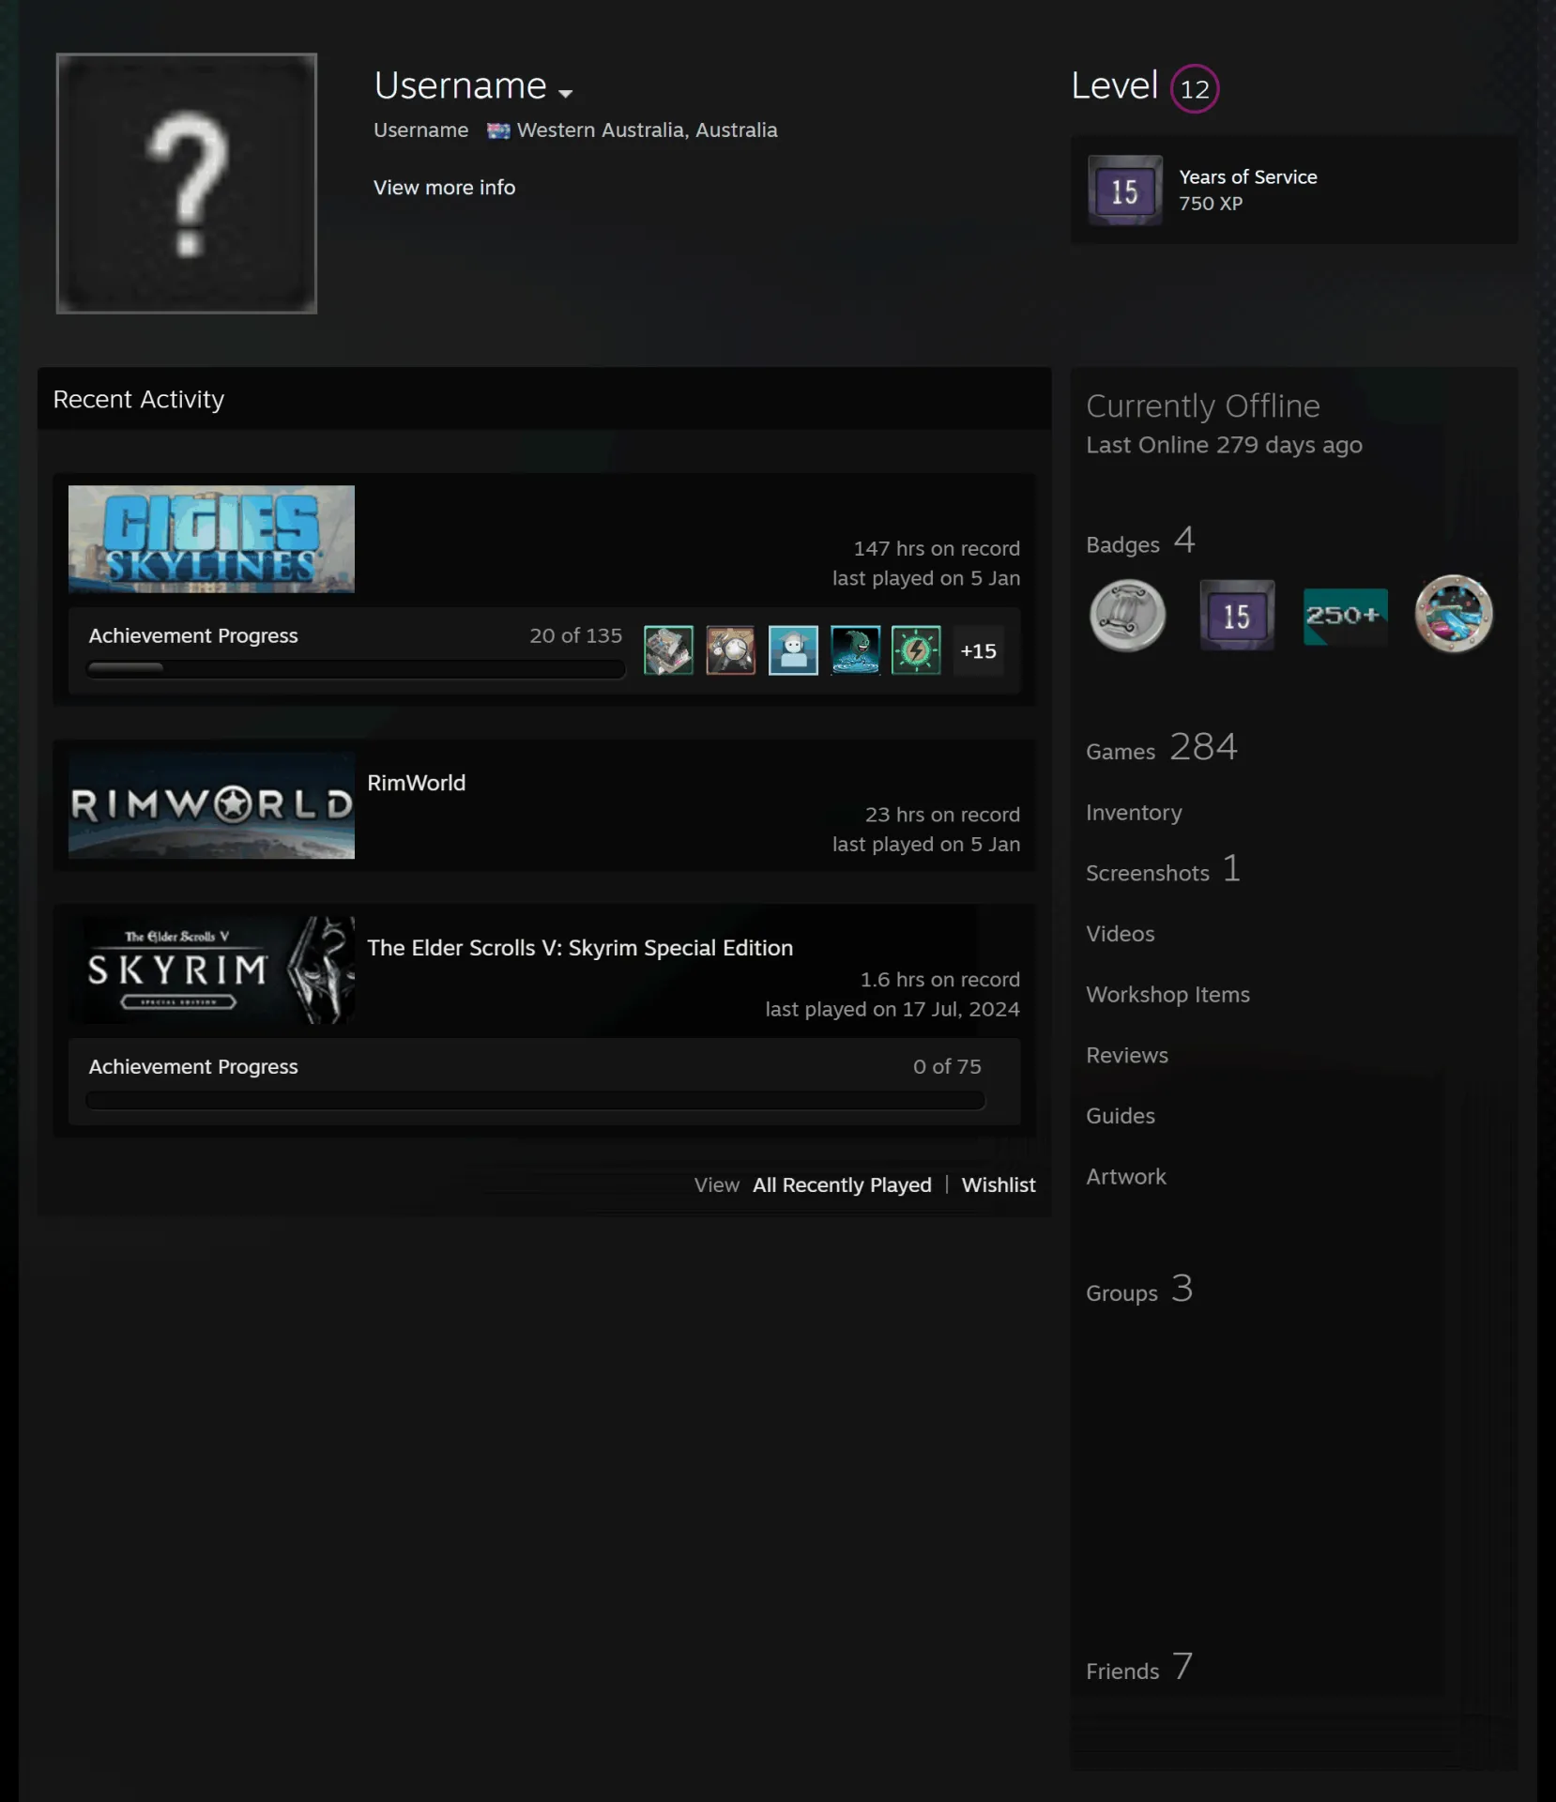Image resolution: width=1556 pixels, height=1802 pixels.
Task: Open the Cities Skylines game banner
Action: [x=211, y=539]
